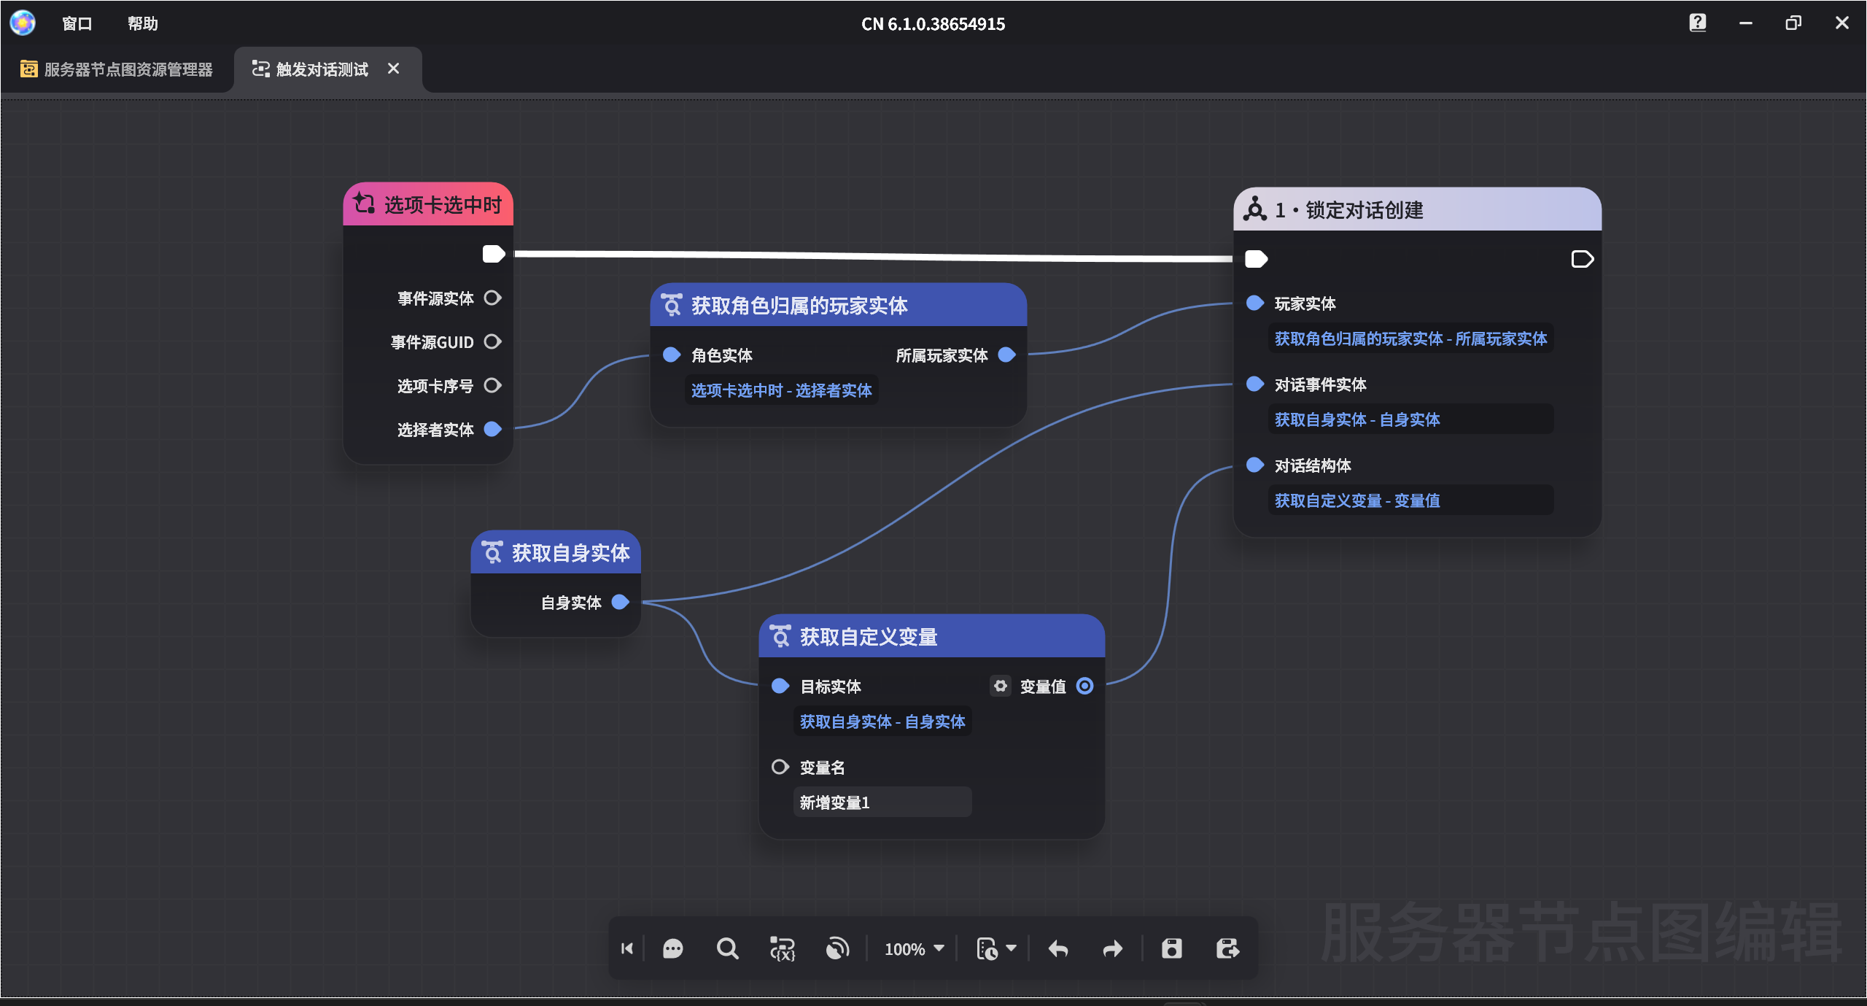Switch to the 服务器节点图资源管理器 tab
Image resolution: width=1867 pixels, height=1006 pixels.
[x=117, y=69]
